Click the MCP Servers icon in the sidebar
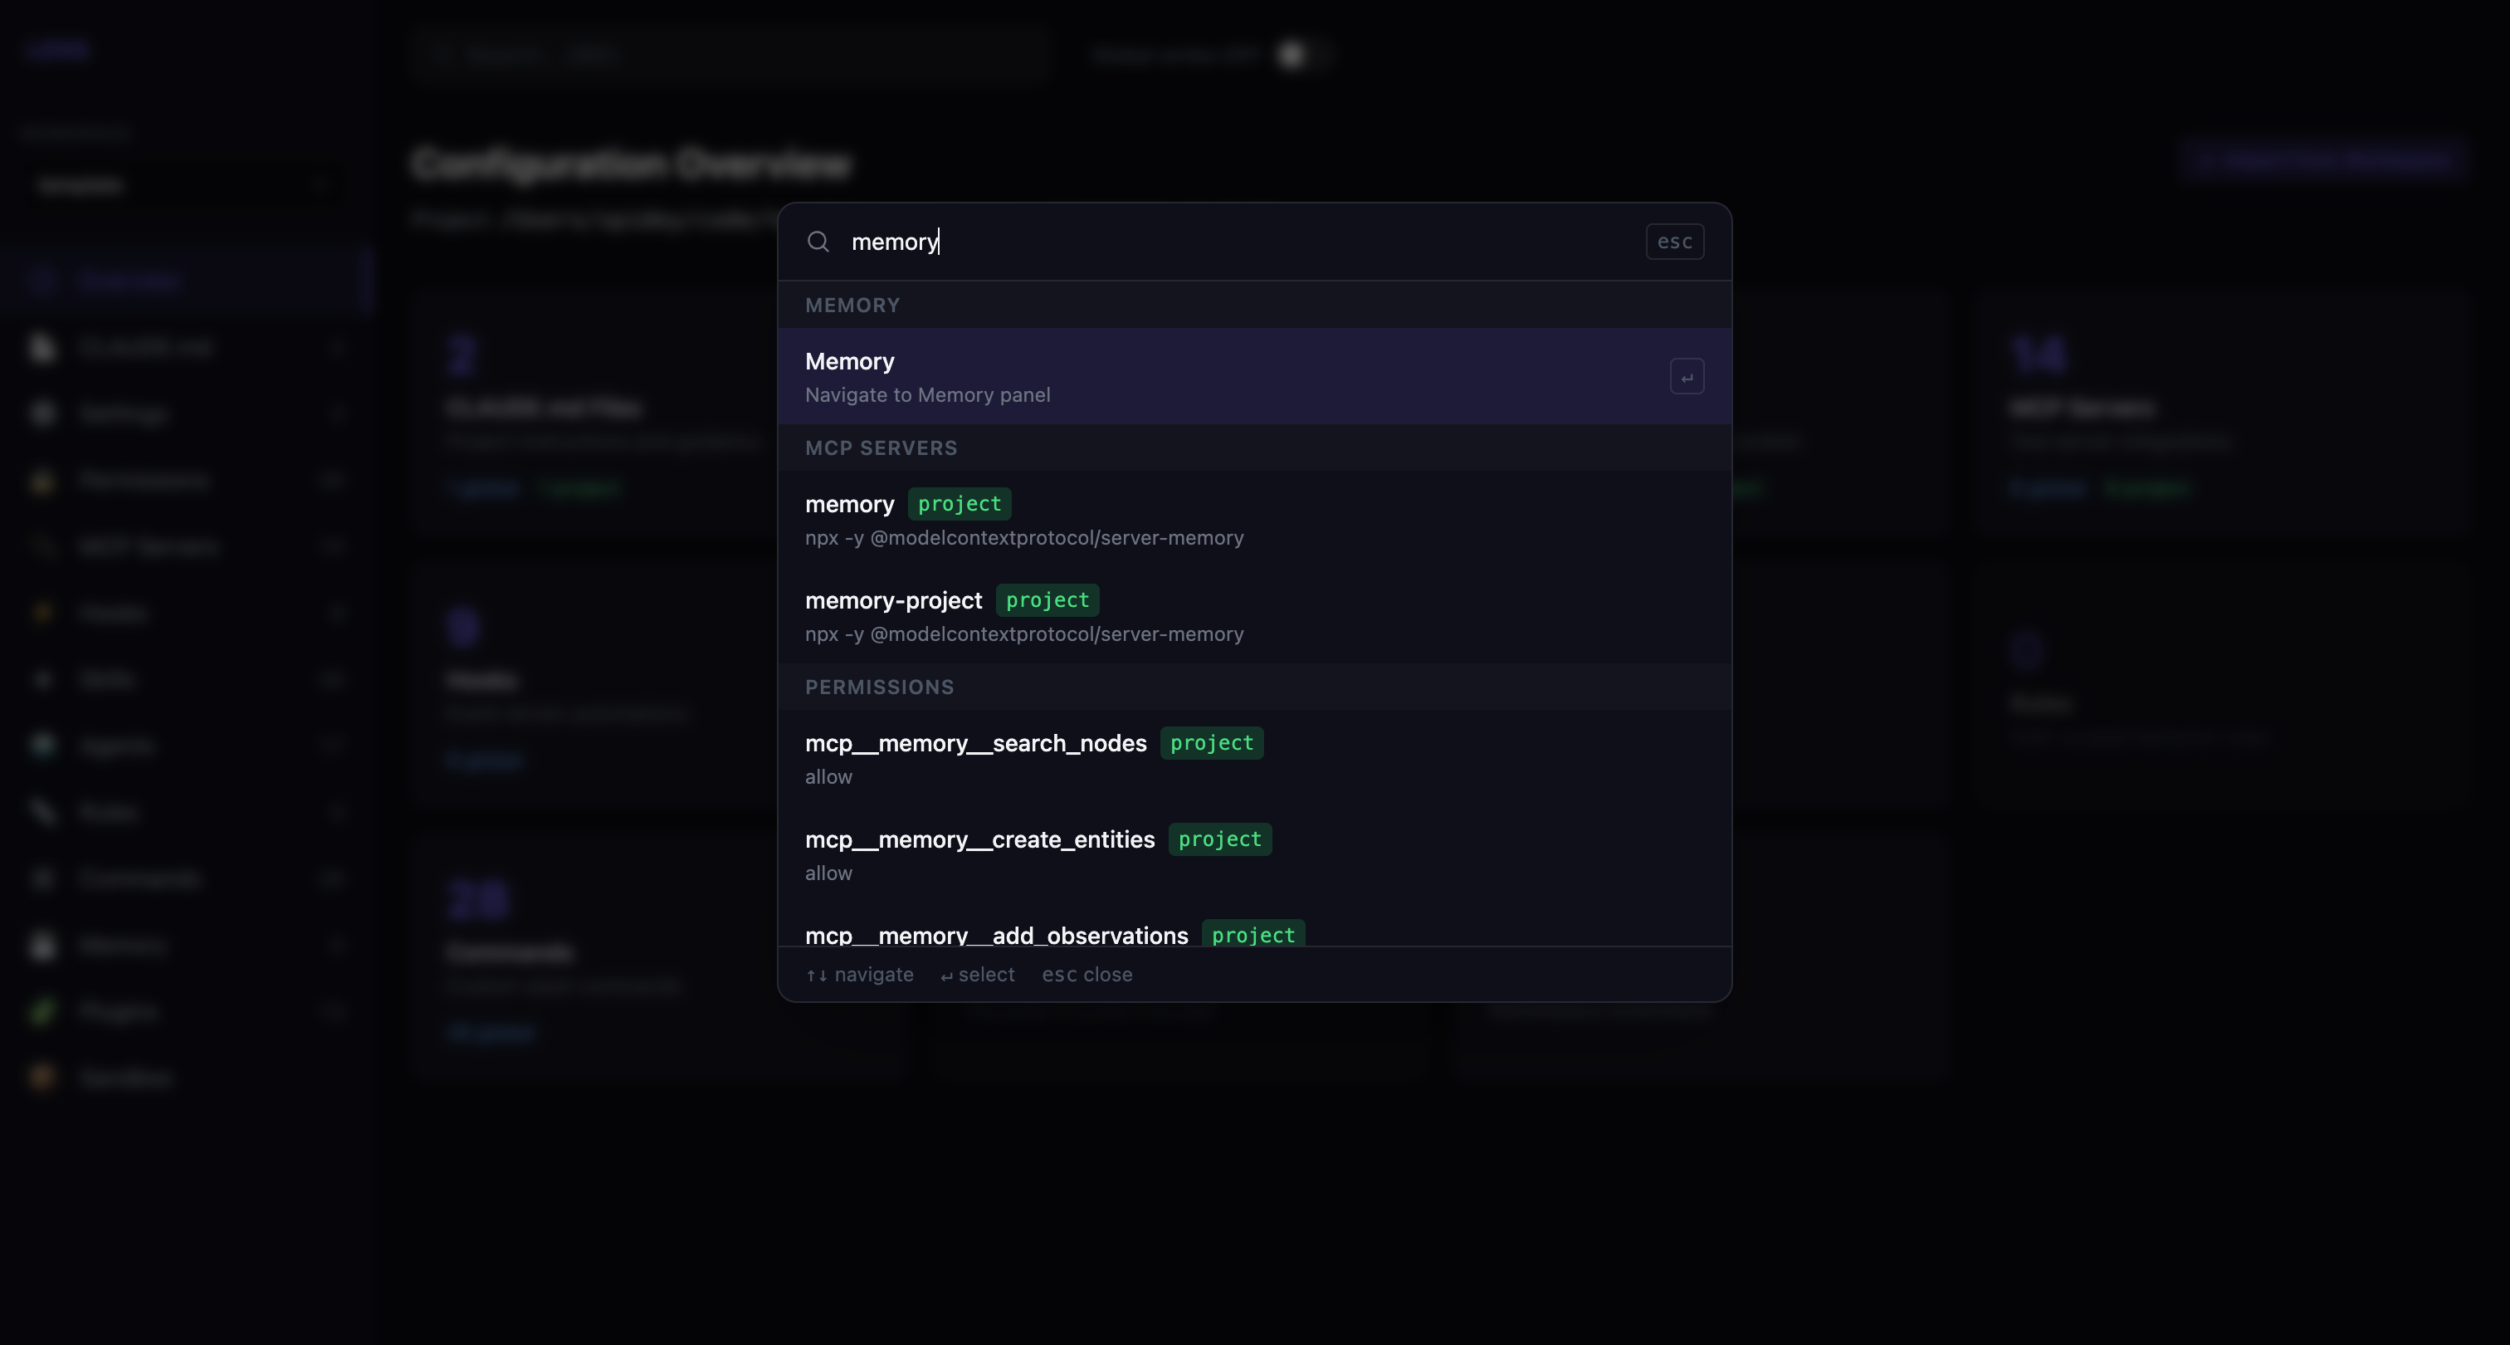Image resolution: width=2510 pixels, height=1345 pixels. tap(43, 545)
